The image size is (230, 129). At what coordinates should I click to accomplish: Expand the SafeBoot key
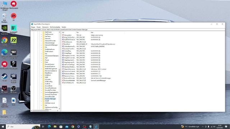[41, 75]
